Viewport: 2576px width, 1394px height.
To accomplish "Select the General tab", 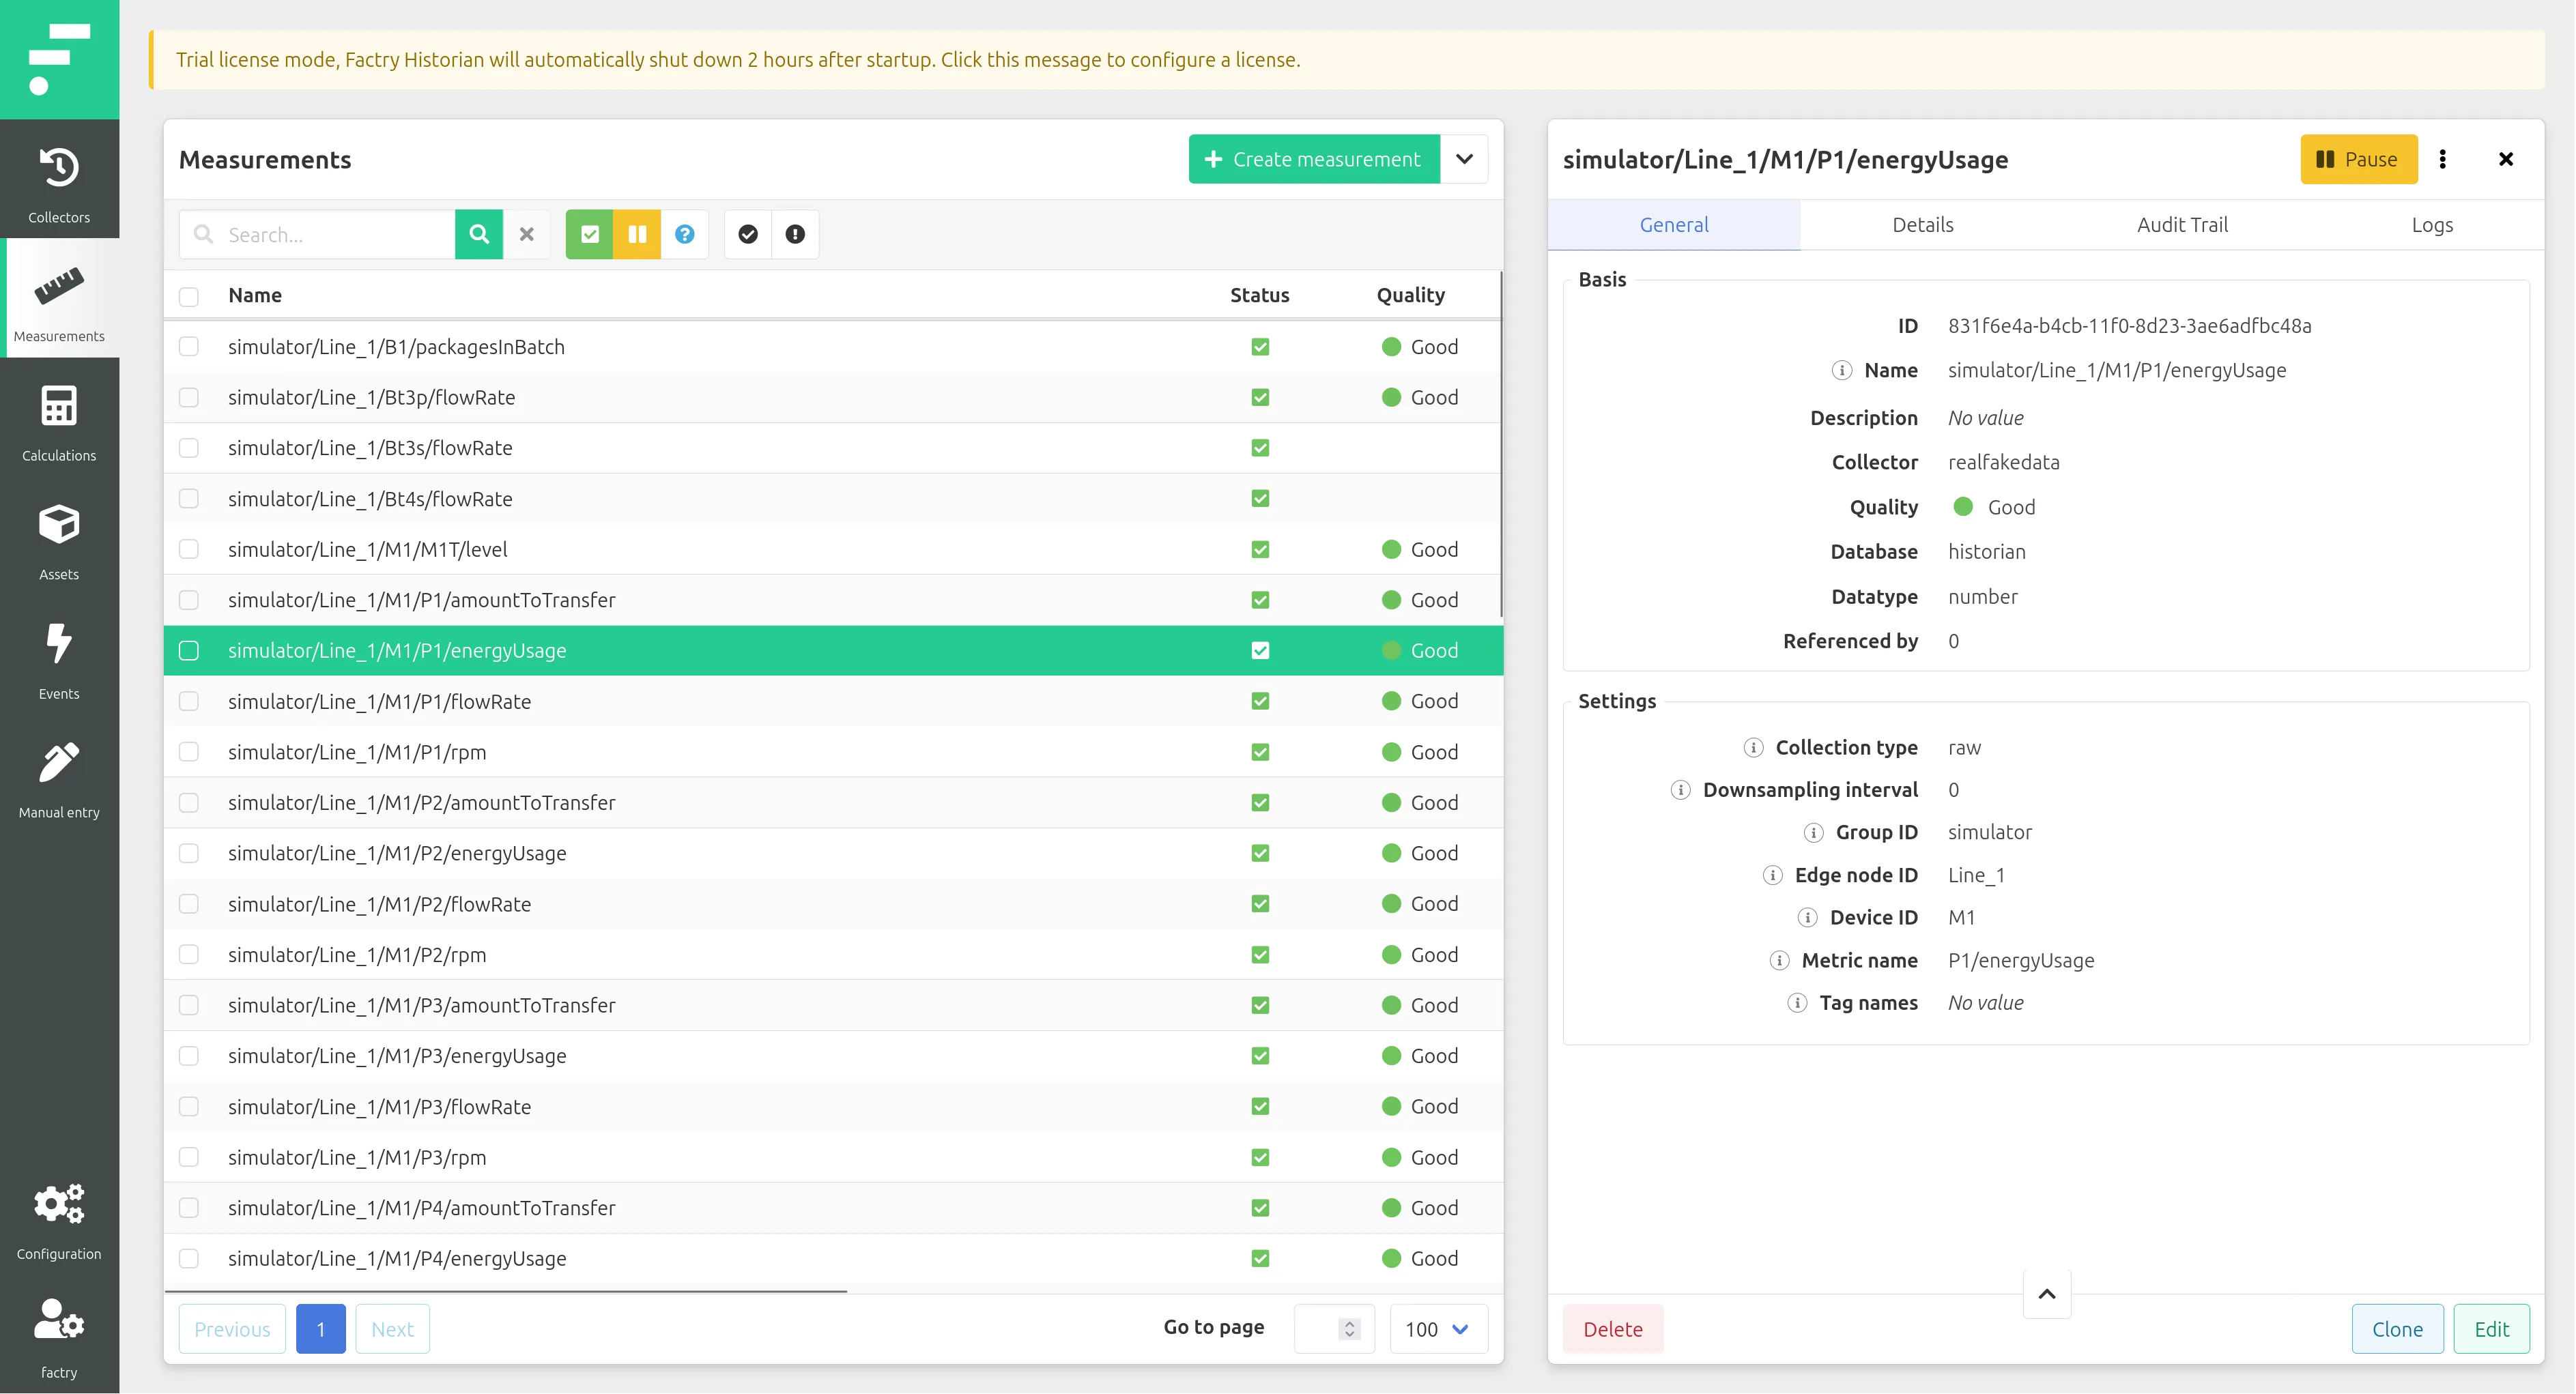I will (1674, 225).
